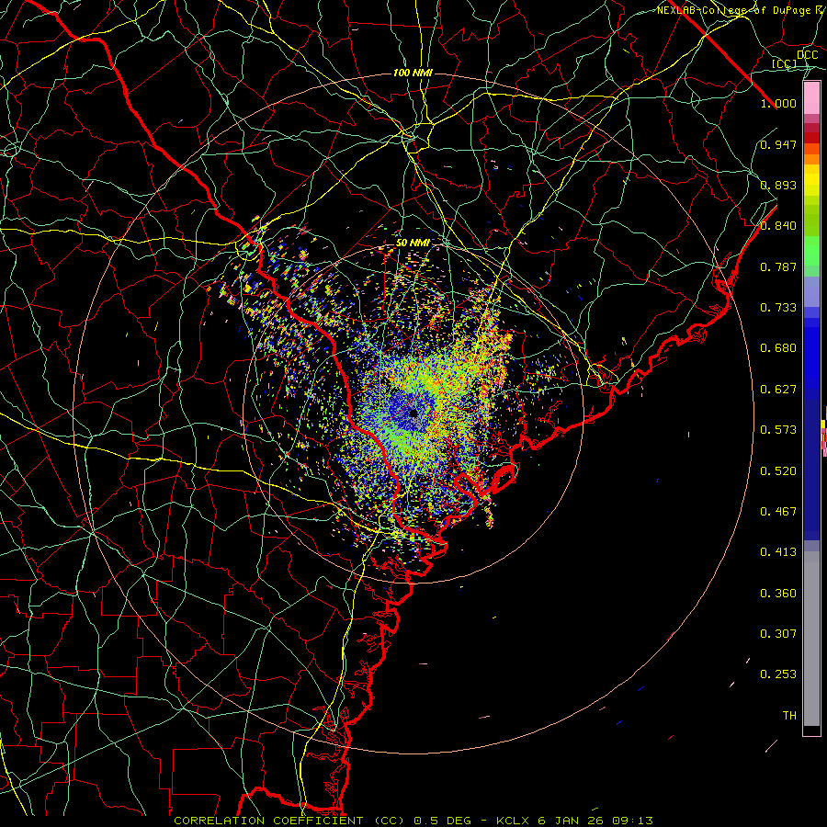Click the 0.307 scale value
Viewport: 827px width, 827px height.
(778, 634)
